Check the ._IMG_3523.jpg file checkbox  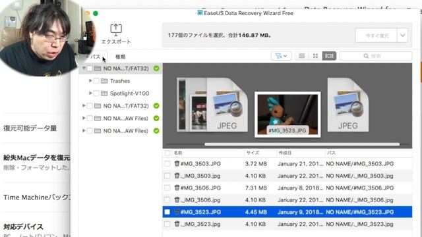[167, 224]
